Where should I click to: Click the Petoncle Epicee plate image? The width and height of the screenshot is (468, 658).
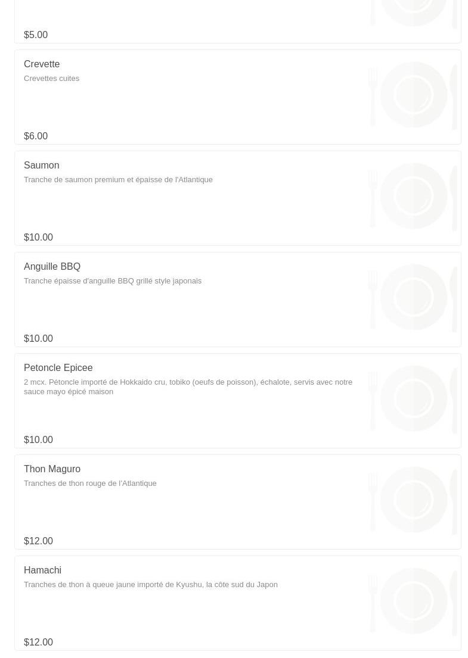click(x=413, y=399)
